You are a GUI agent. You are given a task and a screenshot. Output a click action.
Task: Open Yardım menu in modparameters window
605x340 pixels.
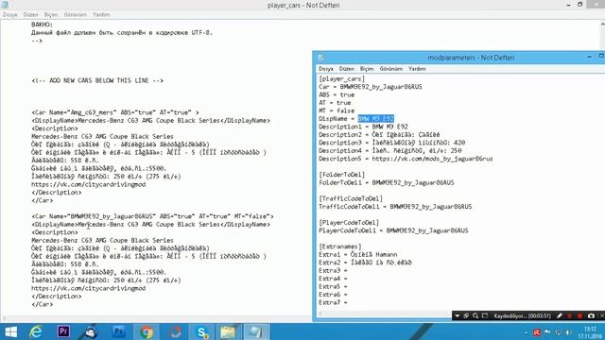[417, 69]
